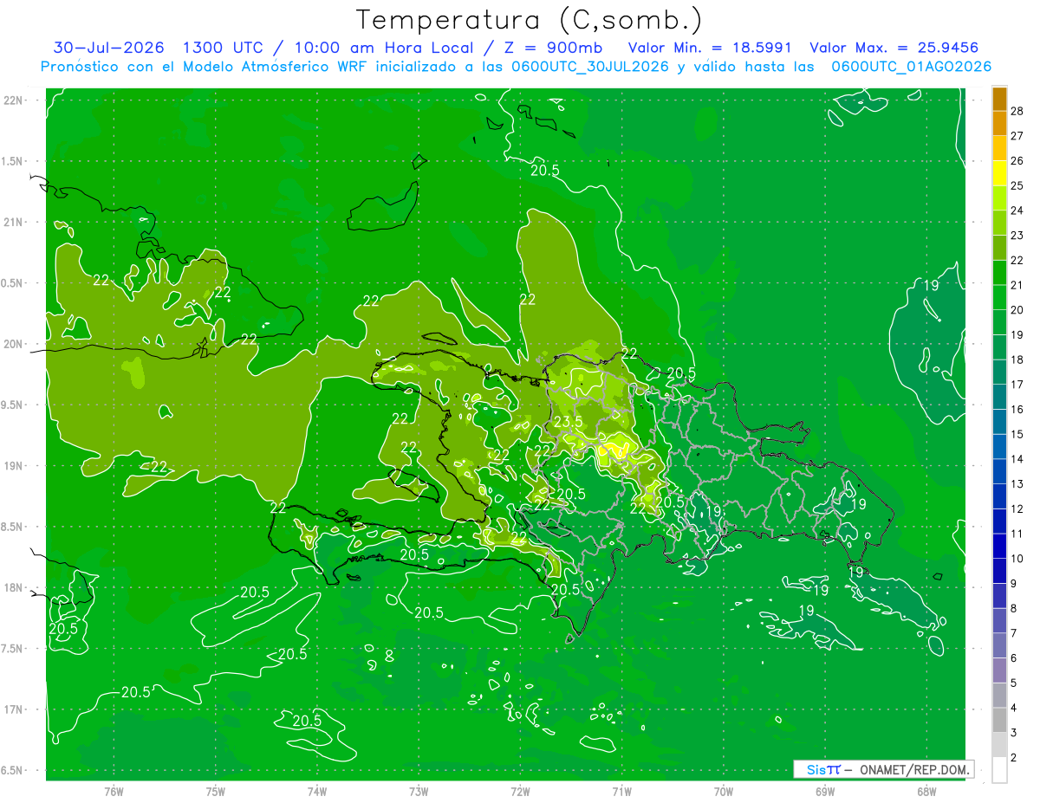Click the "23.5" contour label
The width and height of the screenshot is (1040, 803).
pos(568,422)
